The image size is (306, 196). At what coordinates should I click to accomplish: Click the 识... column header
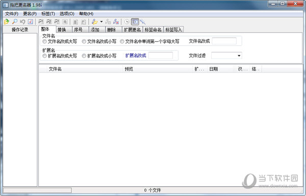(243, 69)
